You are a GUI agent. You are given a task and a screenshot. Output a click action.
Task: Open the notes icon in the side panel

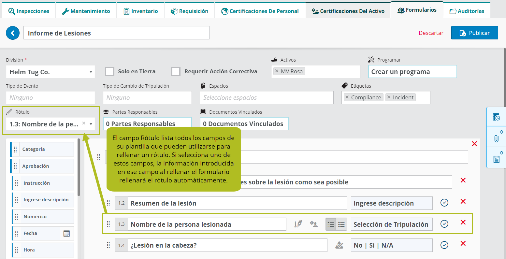coord(496,159)
